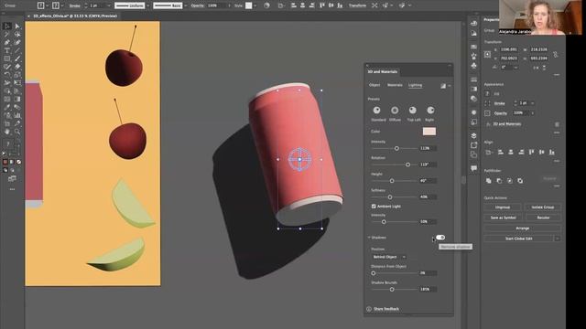Screen dimensions: 586x329
Task: Click the Rotation slider handle
Action: point(407,164)
